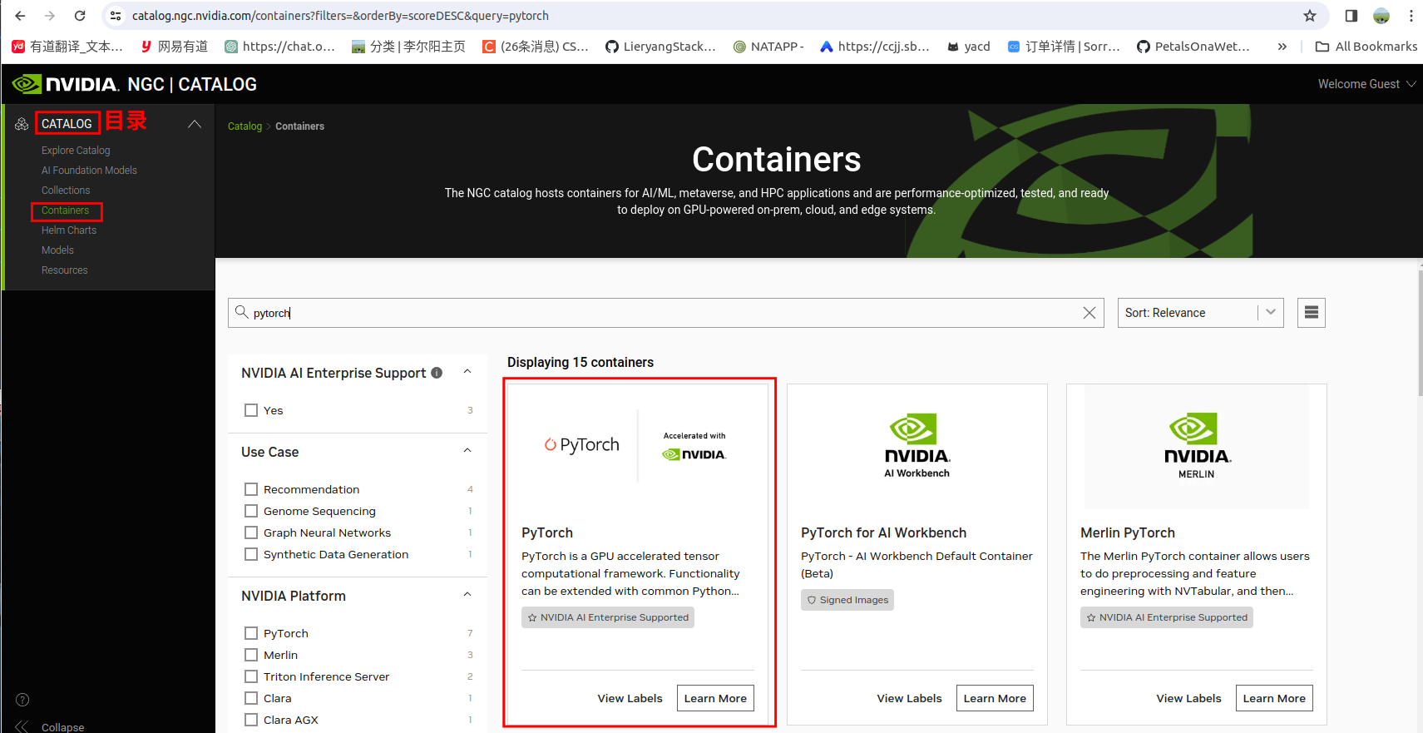Enable the Recommendation use case filter
This screenshot has width=1423, height=733.
tap(251, 489)
